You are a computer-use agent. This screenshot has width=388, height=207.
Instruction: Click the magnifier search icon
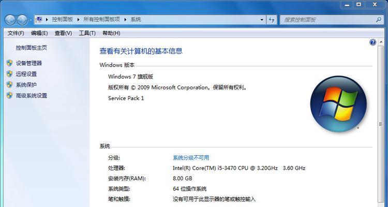click(378, 20)
